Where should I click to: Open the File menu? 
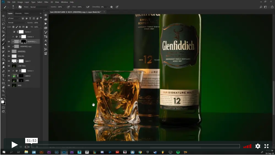9,2
